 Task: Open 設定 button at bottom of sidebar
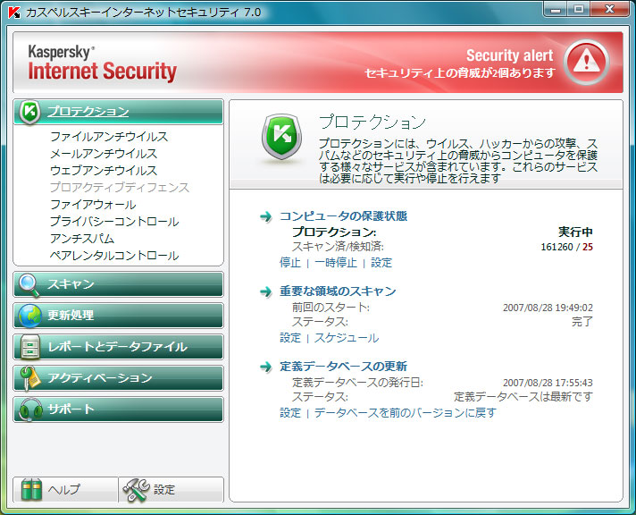coord(172,490)
